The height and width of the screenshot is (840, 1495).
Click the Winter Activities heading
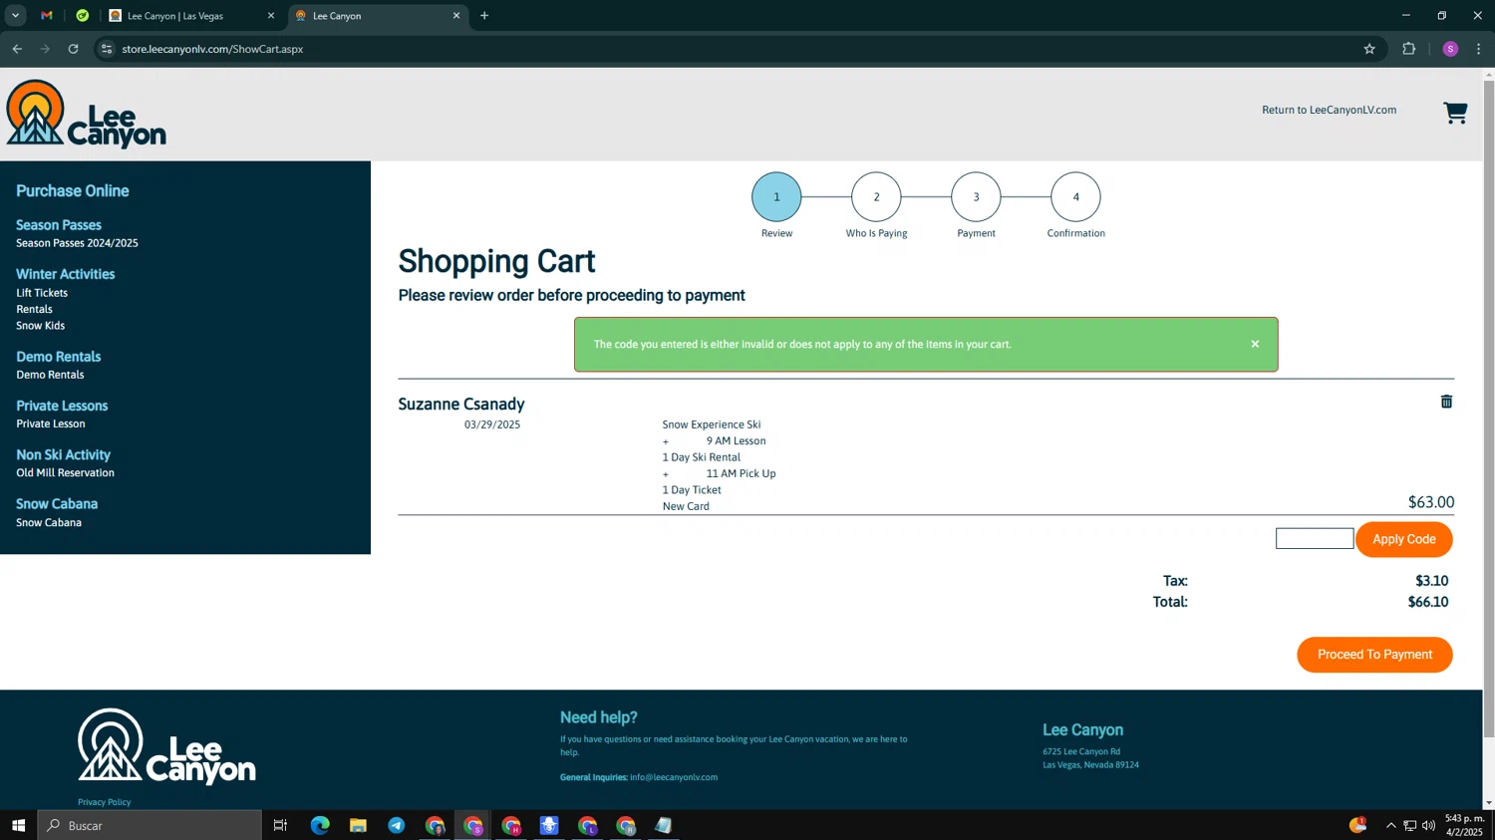point(66,274)
